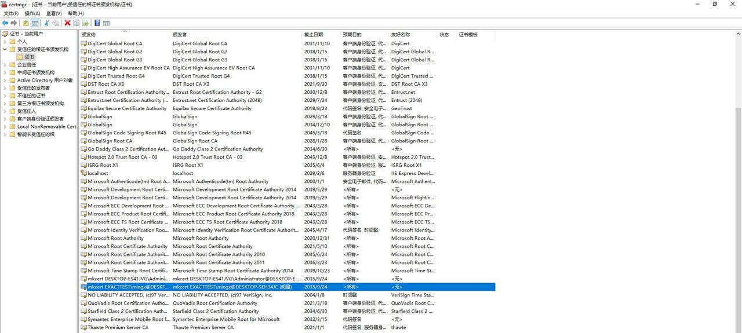Collapse the 受信任的根证书颁发机构 node
Viewport: 742px width, 333px height.
[5, 49]
